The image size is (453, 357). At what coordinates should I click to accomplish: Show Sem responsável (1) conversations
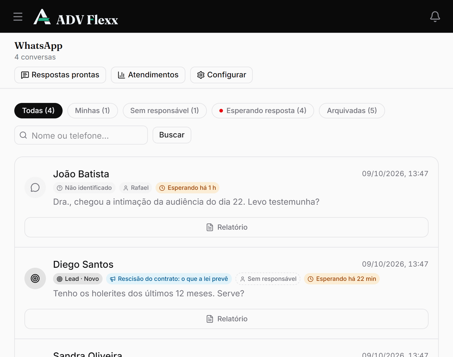coord(165,111)
